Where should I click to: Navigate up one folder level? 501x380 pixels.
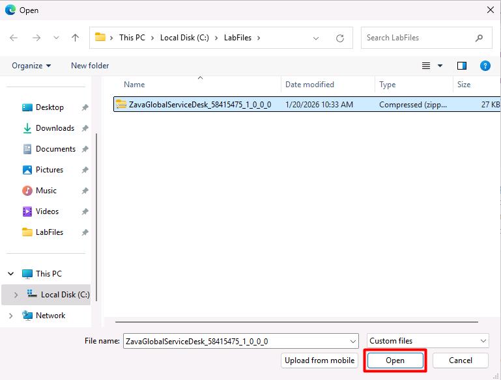pos(75,38)
